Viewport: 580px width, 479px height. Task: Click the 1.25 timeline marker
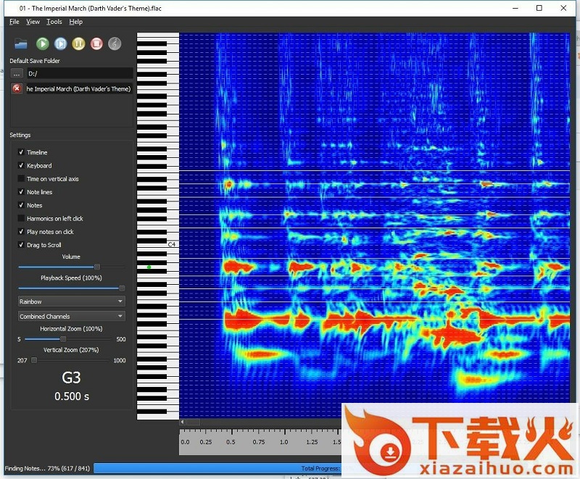point(312,441)
